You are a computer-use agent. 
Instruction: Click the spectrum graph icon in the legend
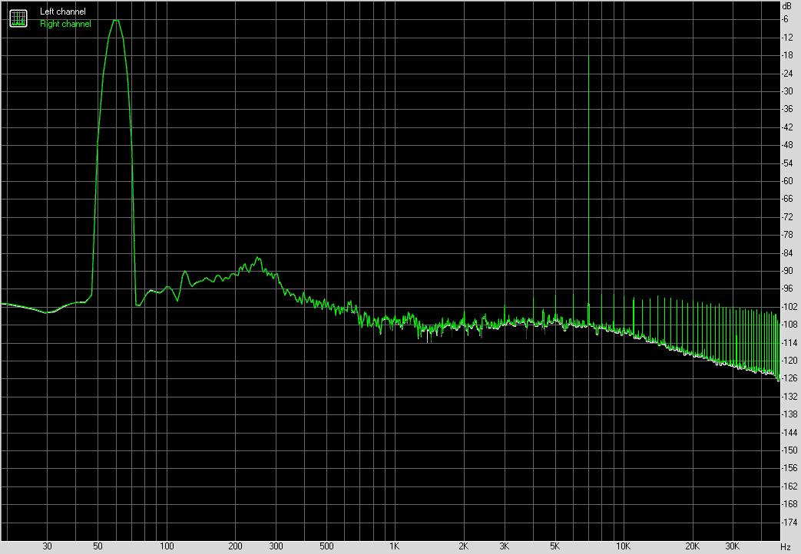click(18, 18)
